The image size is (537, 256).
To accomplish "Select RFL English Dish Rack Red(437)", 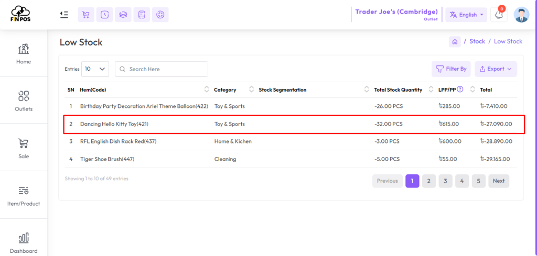I will (118, 141).
